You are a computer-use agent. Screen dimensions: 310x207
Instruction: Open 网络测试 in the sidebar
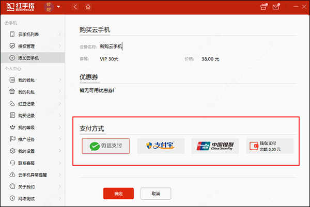point(33,198)
